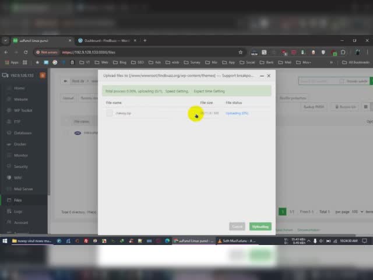Click the Security sidebar item
Viewport: 373px width, 280px height.
21,166
